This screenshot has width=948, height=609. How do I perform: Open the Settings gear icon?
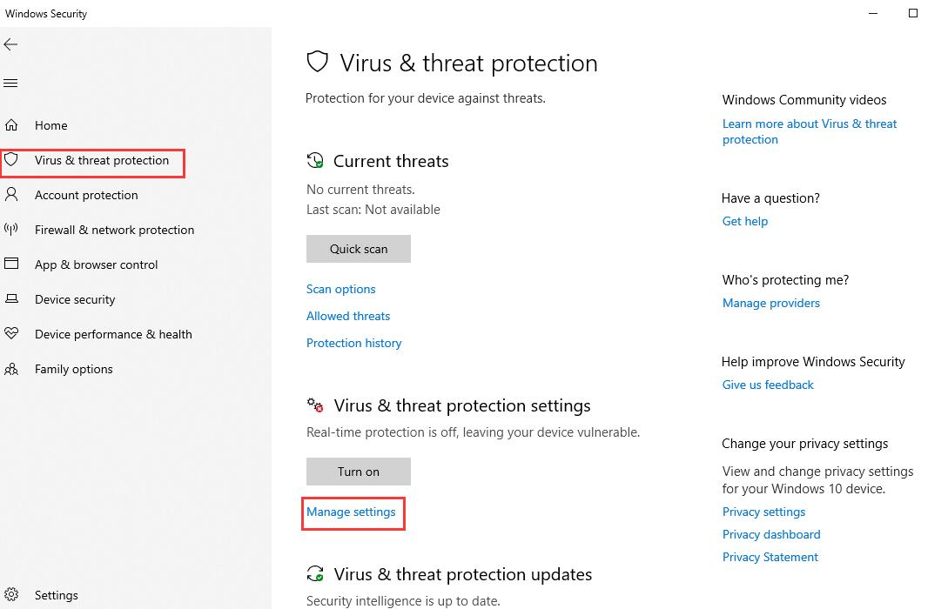coord(11,594)
